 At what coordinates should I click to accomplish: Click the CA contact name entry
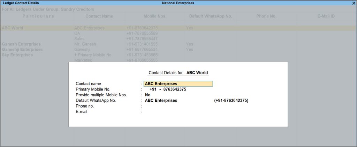click(77, 34)
